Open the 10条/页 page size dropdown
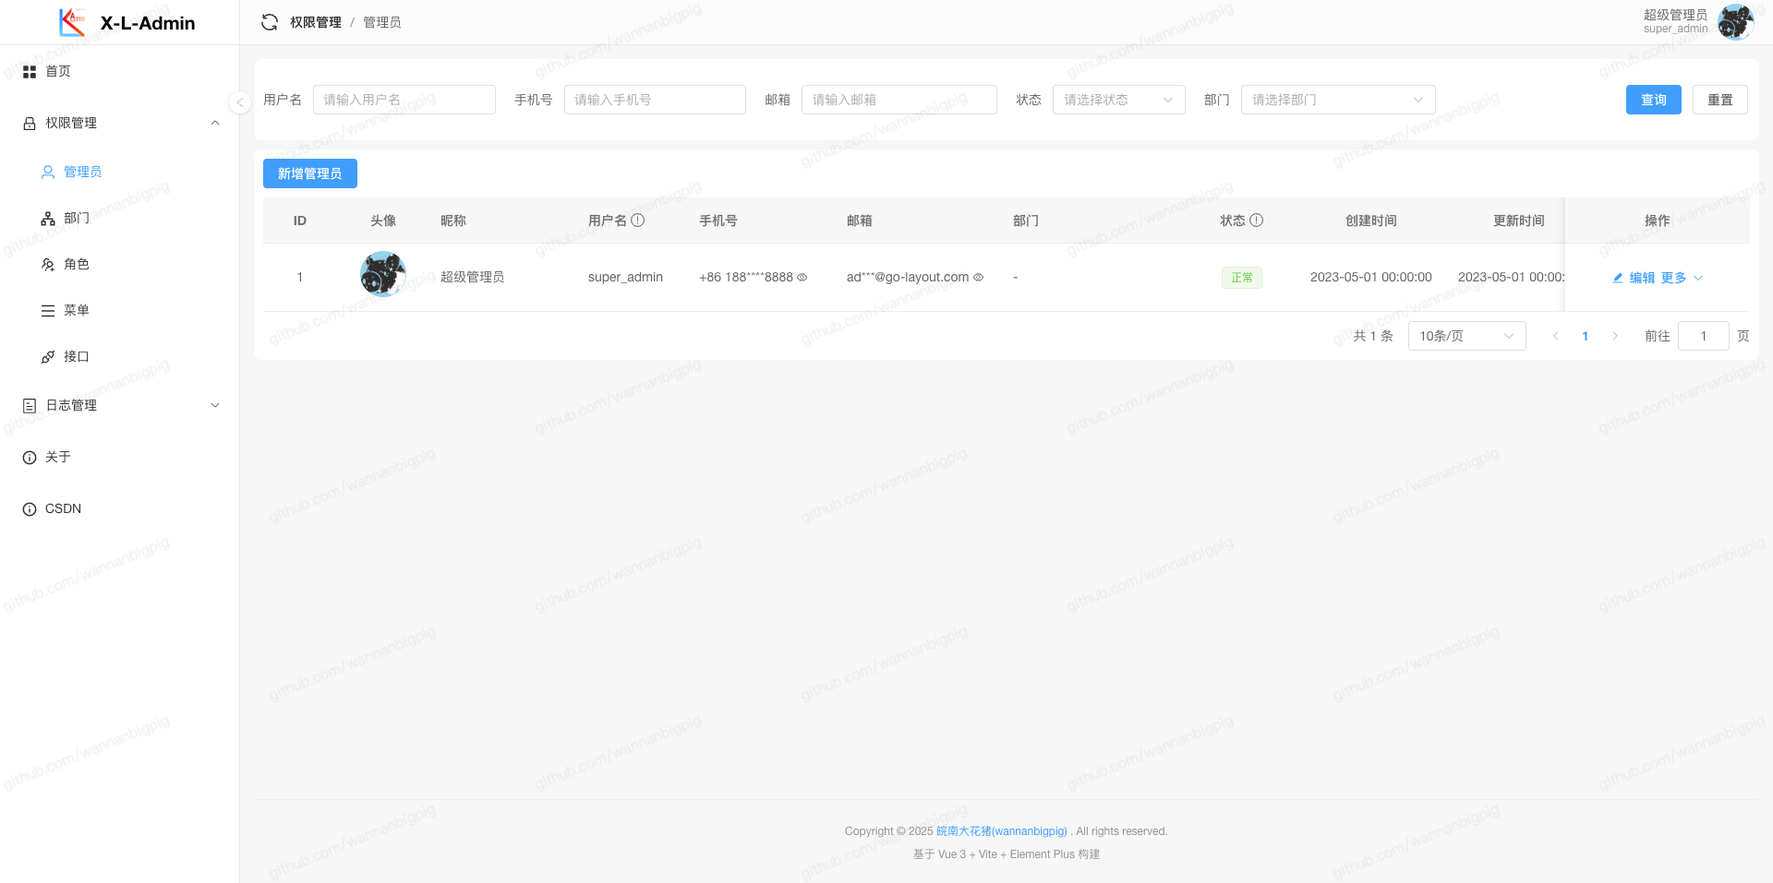 [1467, 336]
